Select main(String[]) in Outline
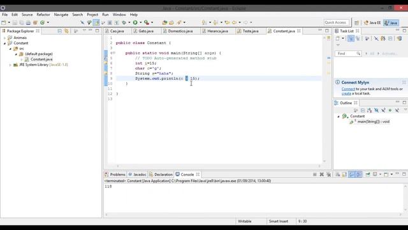408x230 pixels. 373,121
